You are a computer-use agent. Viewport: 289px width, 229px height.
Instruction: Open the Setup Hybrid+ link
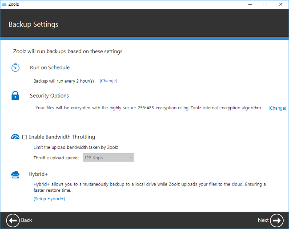click(x=49, y=199)
